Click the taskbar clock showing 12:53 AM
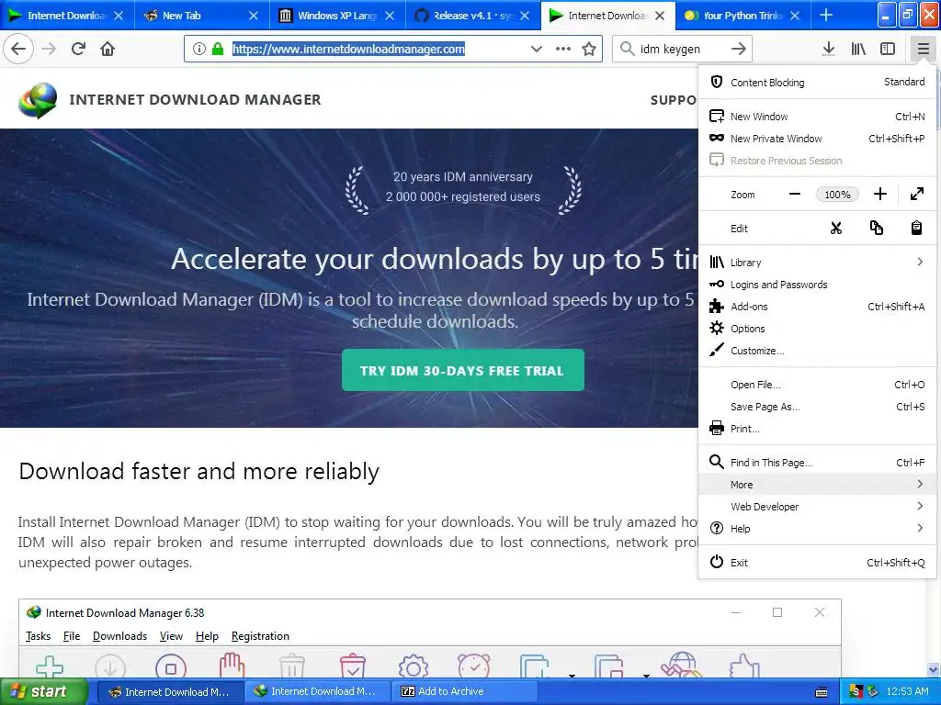The width and height of the screenshot is (941, 705). [x=907, y=691]
